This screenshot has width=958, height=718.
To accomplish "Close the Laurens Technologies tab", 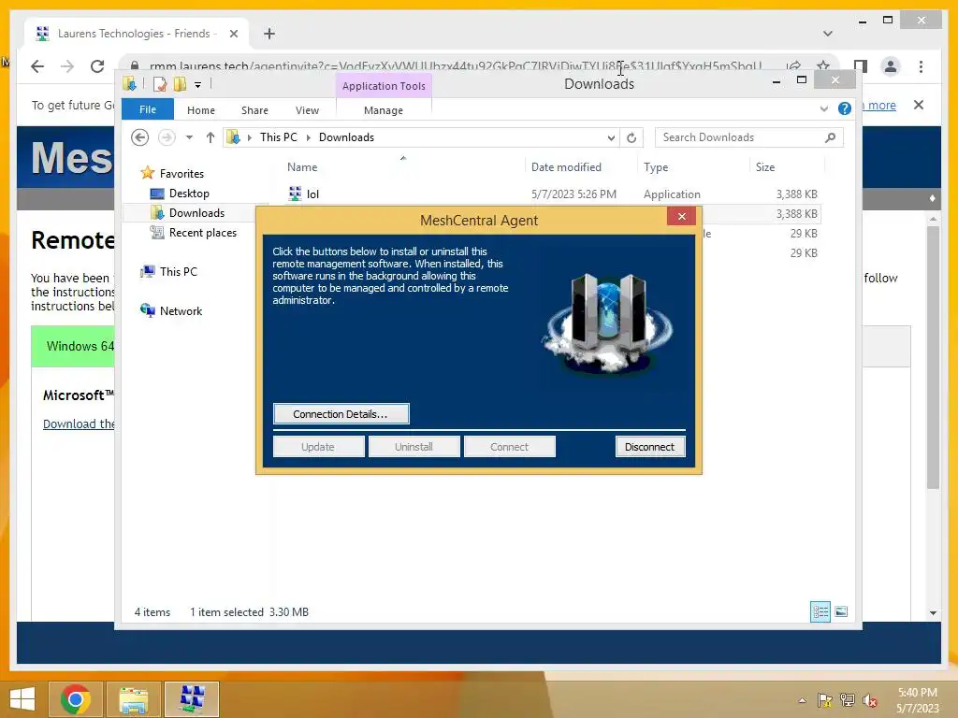I will tap(233, 34).
